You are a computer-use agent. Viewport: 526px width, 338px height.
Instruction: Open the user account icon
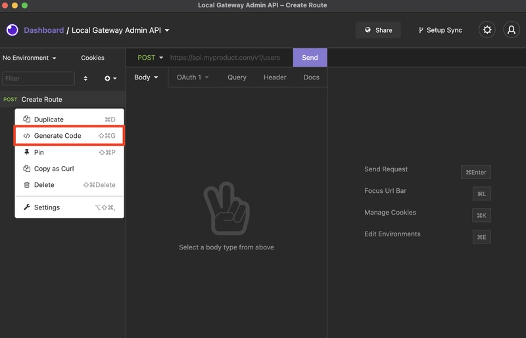tap(512, 30)
